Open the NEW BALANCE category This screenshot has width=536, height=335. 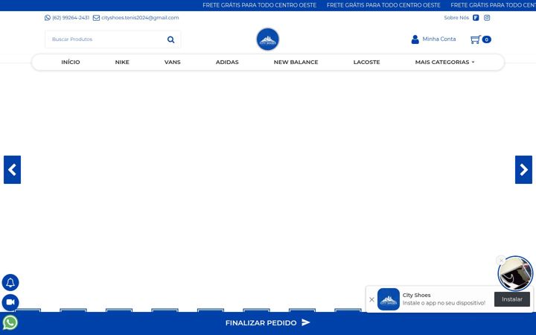296,63
